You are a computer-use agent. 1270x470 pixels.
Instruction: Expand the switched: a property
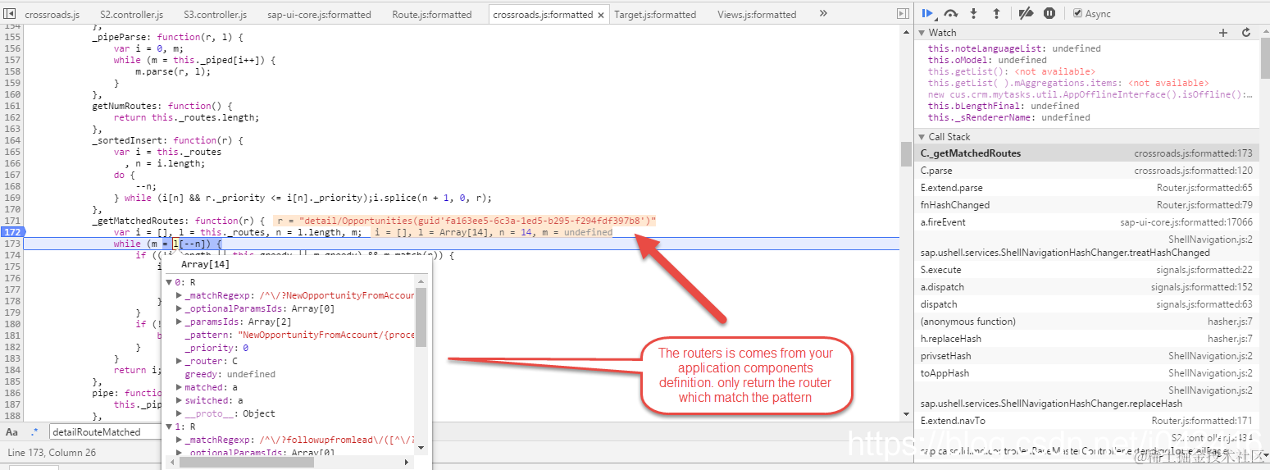pos(180,400)
